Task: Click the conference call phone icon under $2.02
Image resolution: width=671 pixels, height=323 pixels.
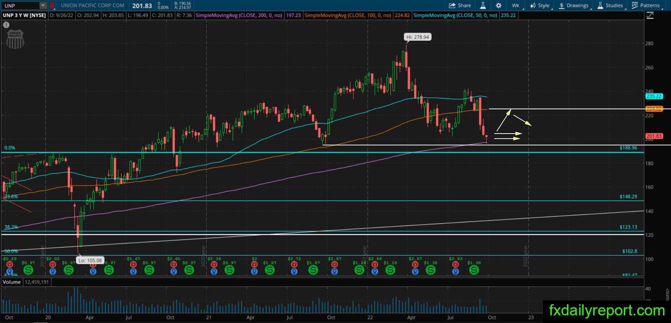Action: pyautogui.click(x=53, y=264)
